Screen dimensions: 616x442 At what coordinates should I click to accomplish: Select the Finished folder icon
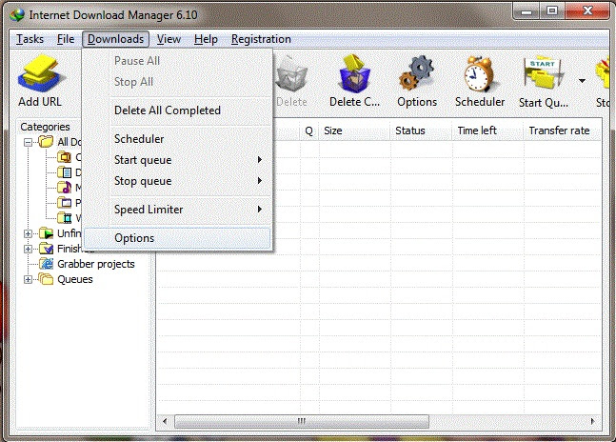pyautogui.click(x=46, y=249)
